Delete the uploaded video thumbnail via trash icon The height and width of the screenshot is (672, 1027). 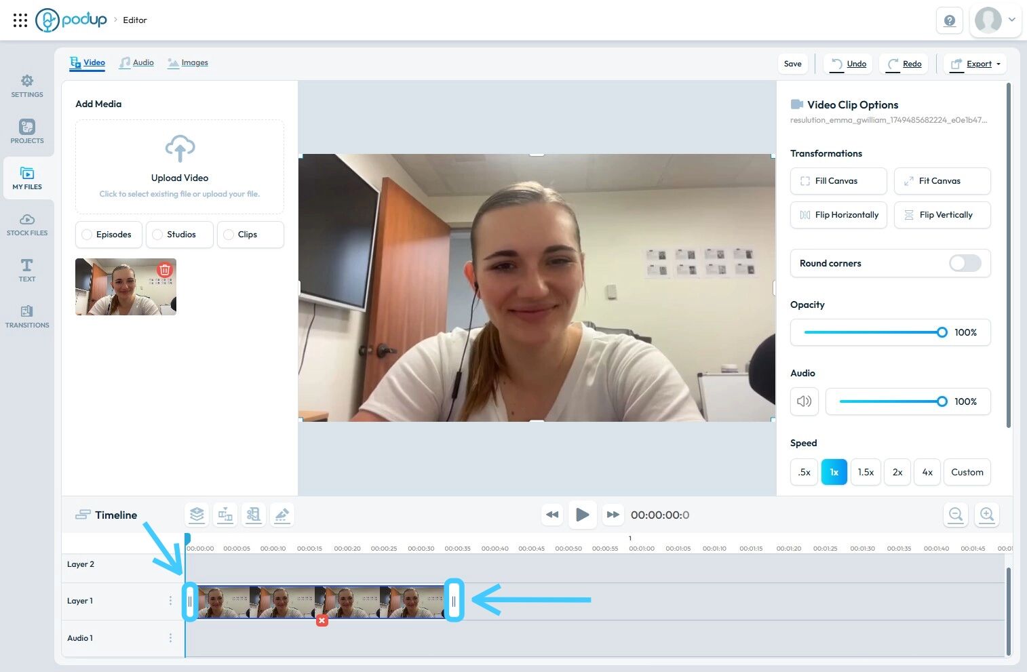click(x=165, y=269)
